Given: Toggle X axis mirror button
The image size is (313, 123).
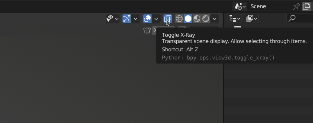Looking at the screenshot, I should [x=155, y=30].
